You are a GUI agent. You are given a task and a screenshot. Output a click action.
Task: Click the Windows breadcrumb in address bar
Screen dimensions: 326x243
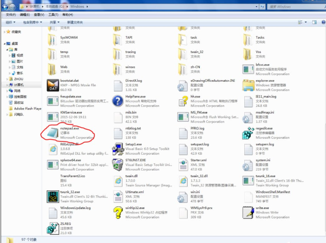coord(77,7)
